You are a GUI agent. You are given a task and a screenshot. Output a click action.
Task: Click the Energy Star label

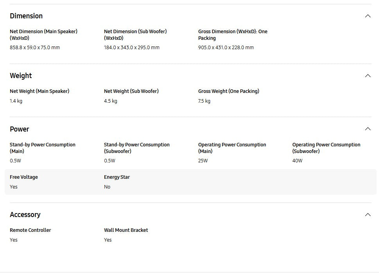pos(117,177)
